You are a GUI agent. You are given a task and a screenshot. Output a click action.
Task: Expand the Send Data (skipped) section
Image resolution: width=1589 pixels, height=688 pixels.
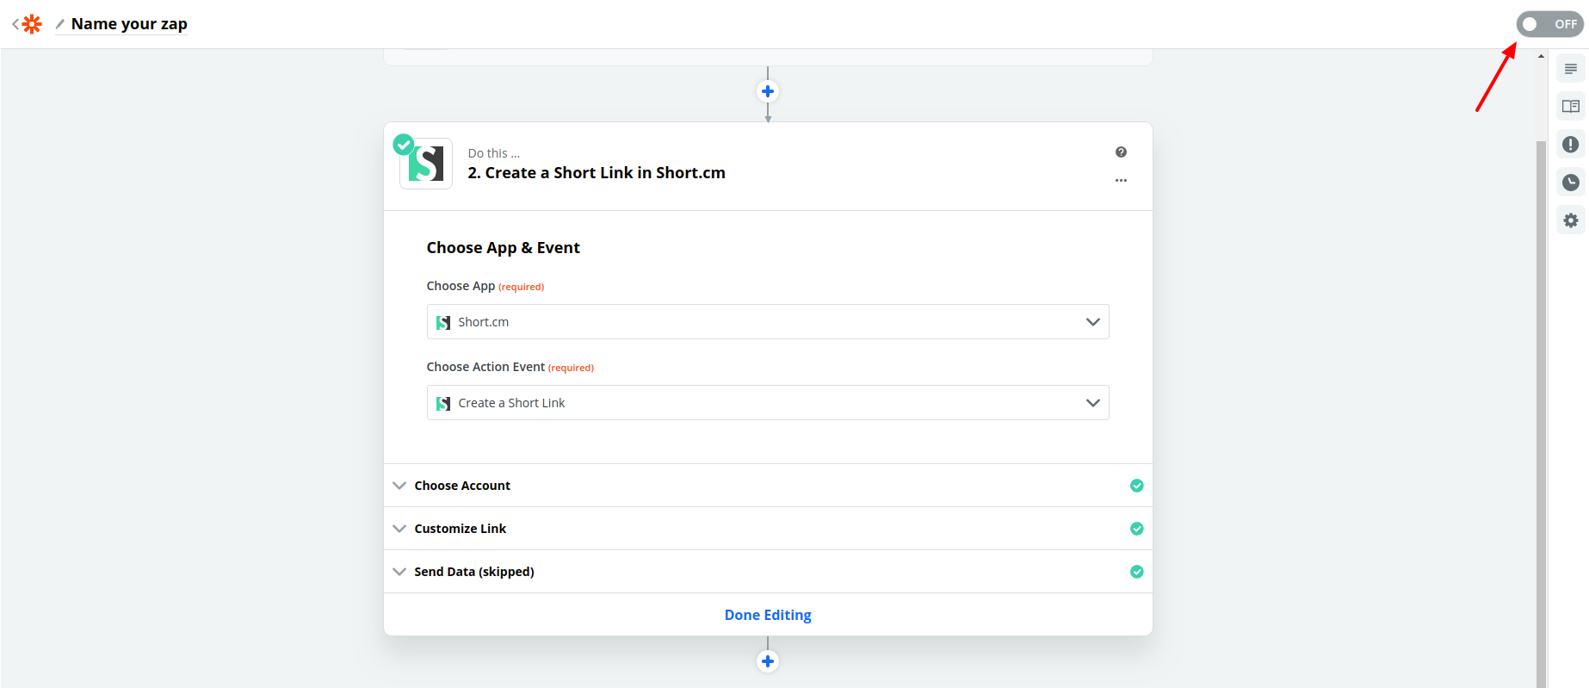tap(768, 572)
